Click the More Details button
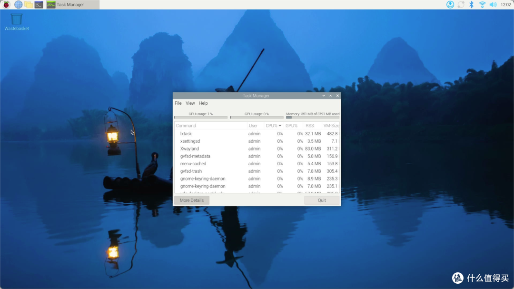The height and width of the screenshot is (289, 514). 192,200
